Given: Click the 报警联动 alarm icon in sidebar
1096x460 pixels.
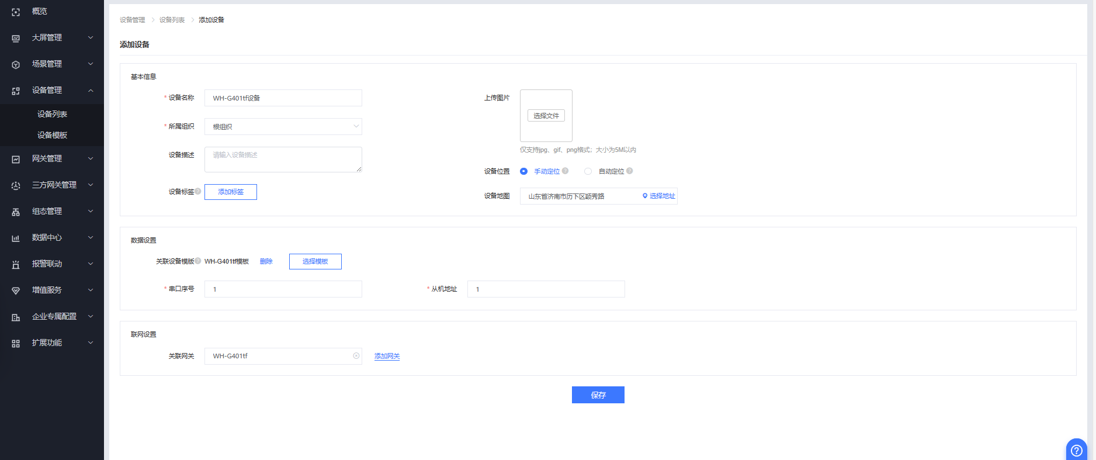Looking at the screenshot, I should pyautogui.click(x=16, y=264).
